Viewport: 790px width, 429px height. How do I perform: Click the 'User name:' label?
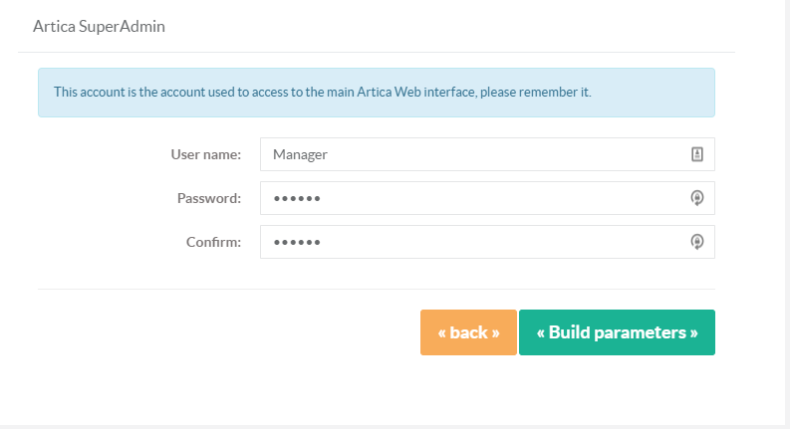pos(206,154)
